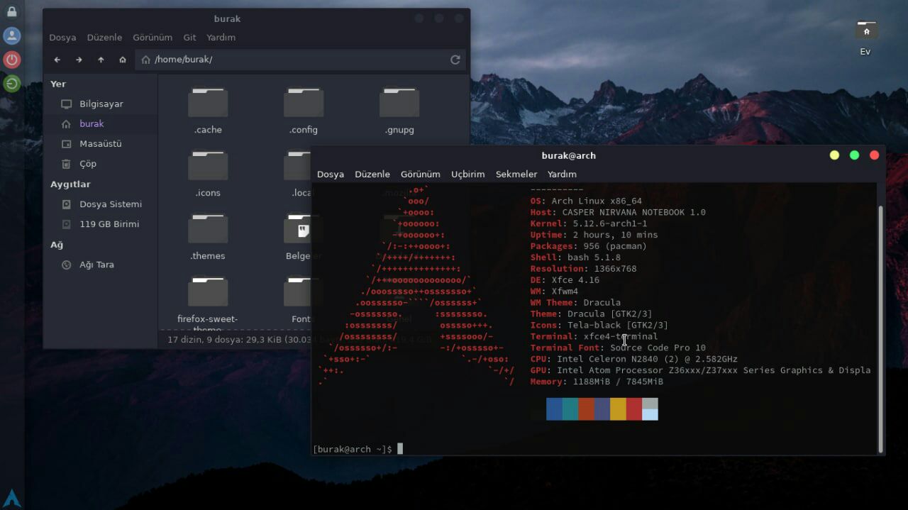908x510 pixels.
Task: Open Yardım menu in file manager
Action: click(x=221, y=37)
